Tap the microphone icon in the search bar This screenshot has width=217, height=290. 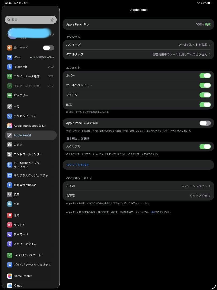pos(53,19)
